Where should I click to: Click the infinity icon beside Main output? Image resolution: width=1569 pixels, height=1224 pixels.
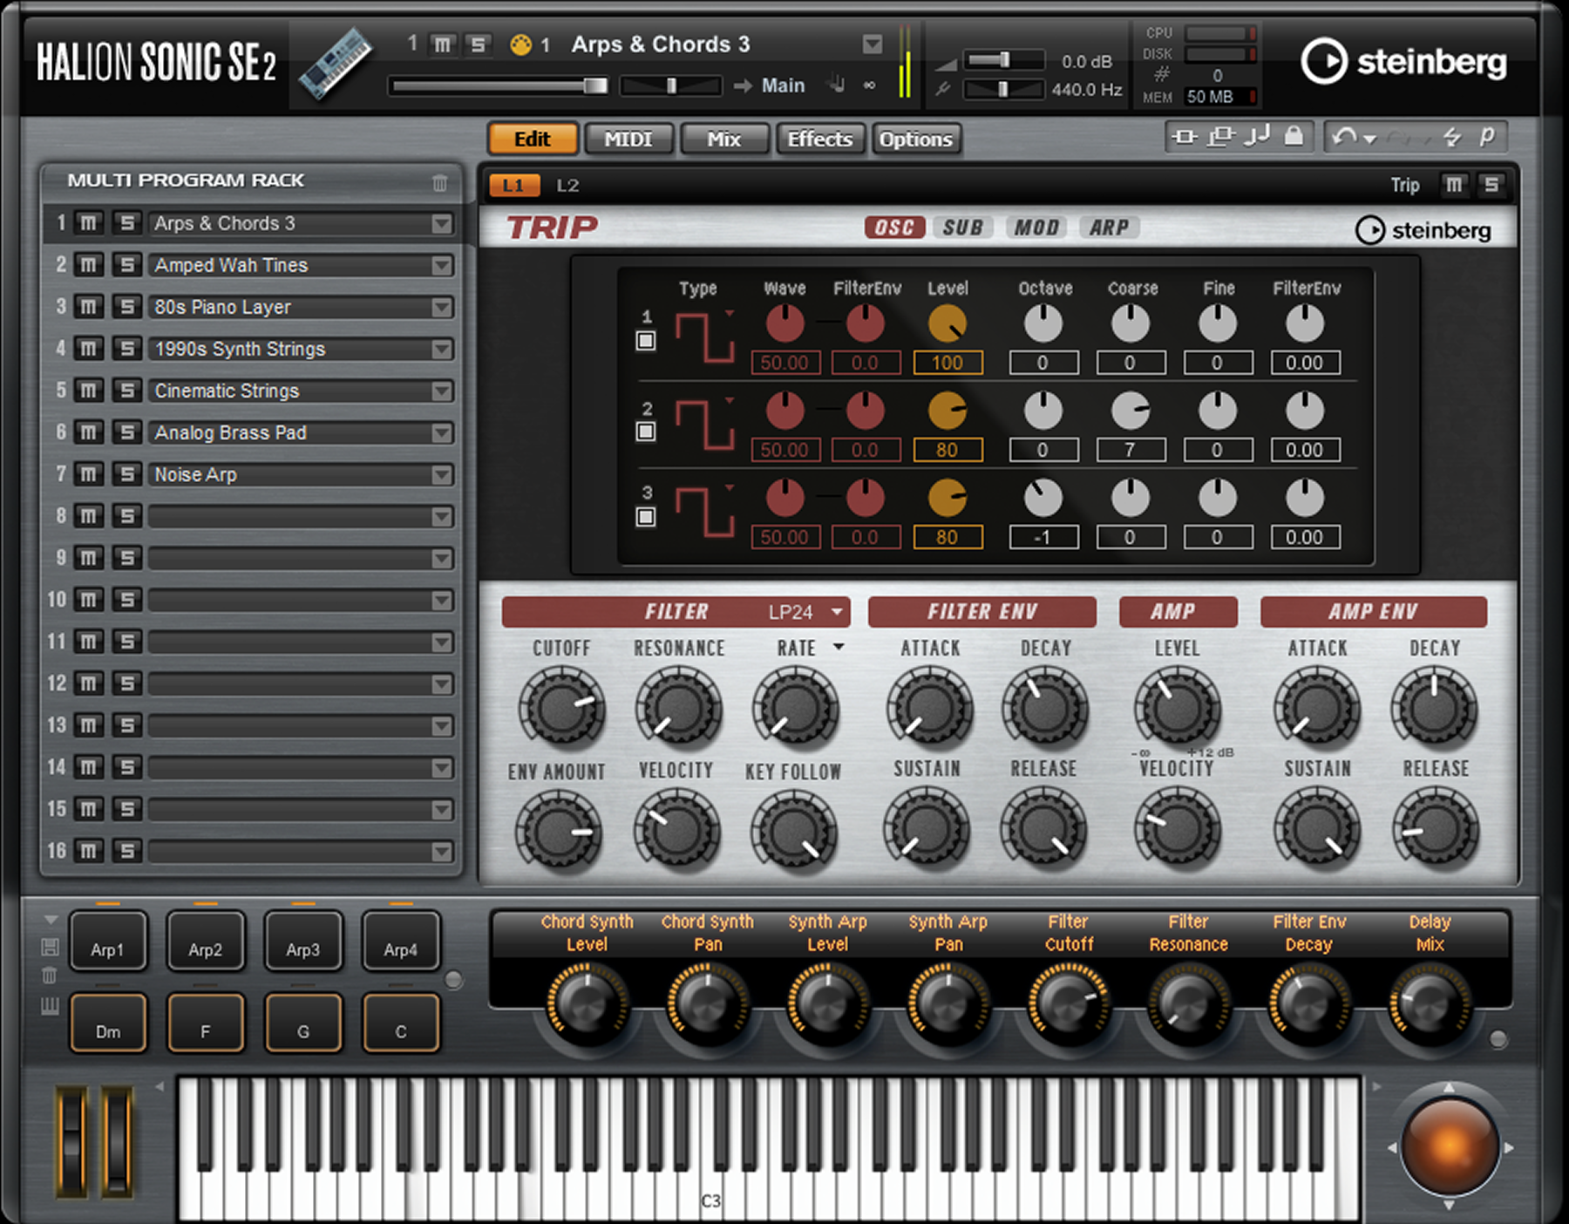click(x=869, y=85)
